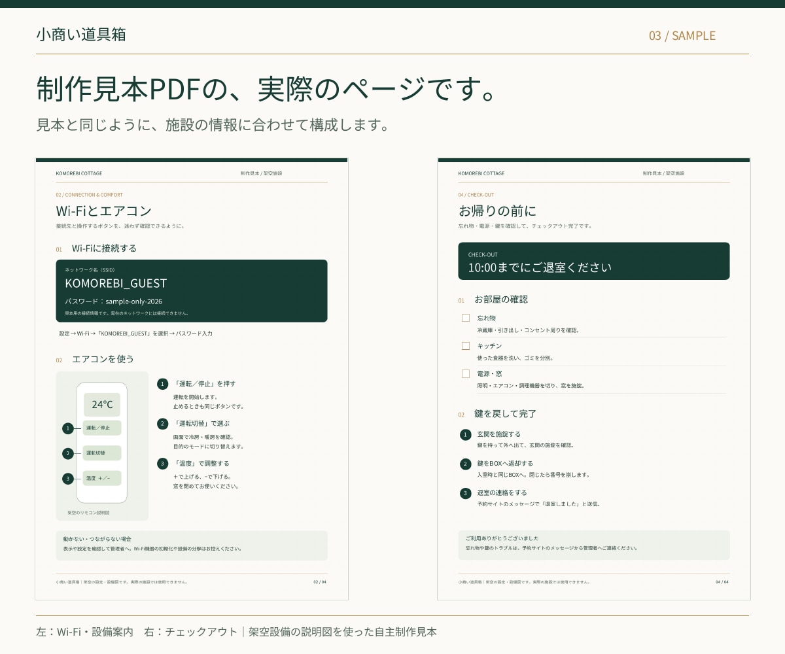785x654 pixels.
Task: Click step 1 badge next to 「運転／停止」を押す
Action: coord(163,384)
